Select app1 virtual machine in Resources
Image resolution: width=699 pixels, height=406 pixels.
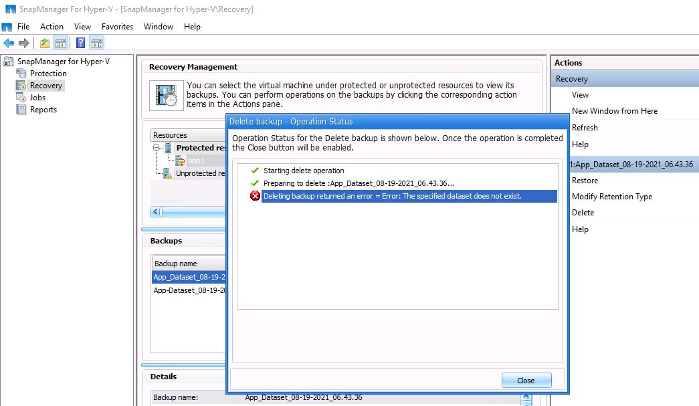pyautogui.click(x=196, y=161)
